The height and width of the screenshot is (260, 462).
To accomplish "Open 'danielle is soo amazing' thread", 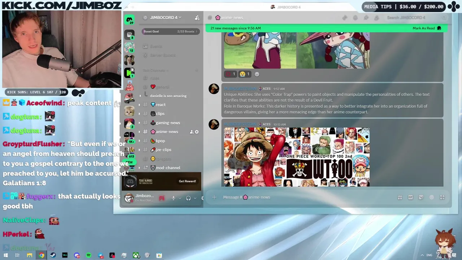I will pyautogui.click(x=168, y=96).
